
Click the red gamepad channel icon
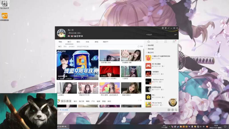148,66
